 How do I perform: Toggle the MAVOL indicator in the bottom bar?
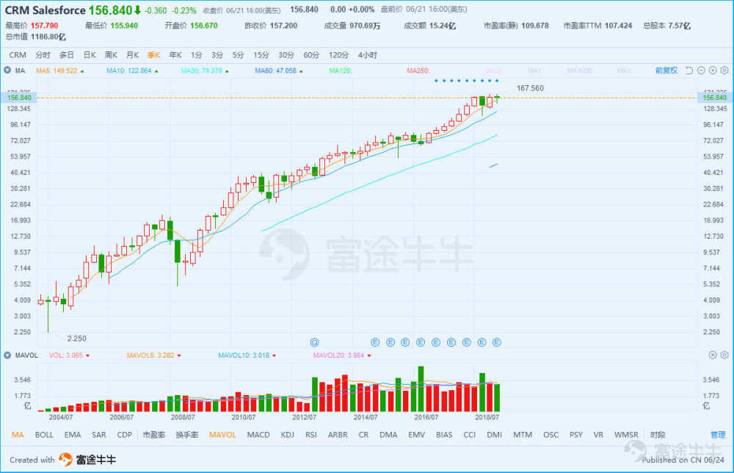tap(222, 435)
